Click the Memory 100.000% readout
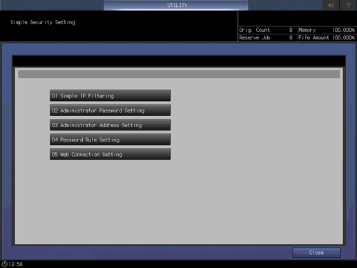This screenshot has width=357, height=268. pyautogui.click(x=327, y=30)
